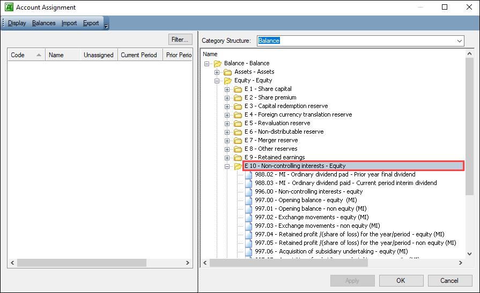Image resolution: width=480 pixels, height=293 pixels.
Task: Open the Balances menu
Action: pos(43,23)
